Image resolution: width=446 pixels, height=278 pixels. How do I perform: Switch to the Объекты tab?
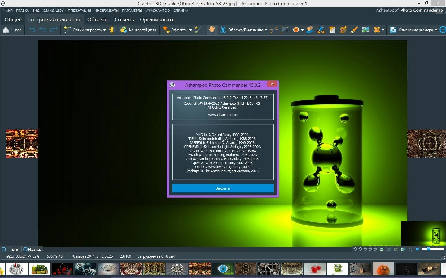tap(98, 19)
